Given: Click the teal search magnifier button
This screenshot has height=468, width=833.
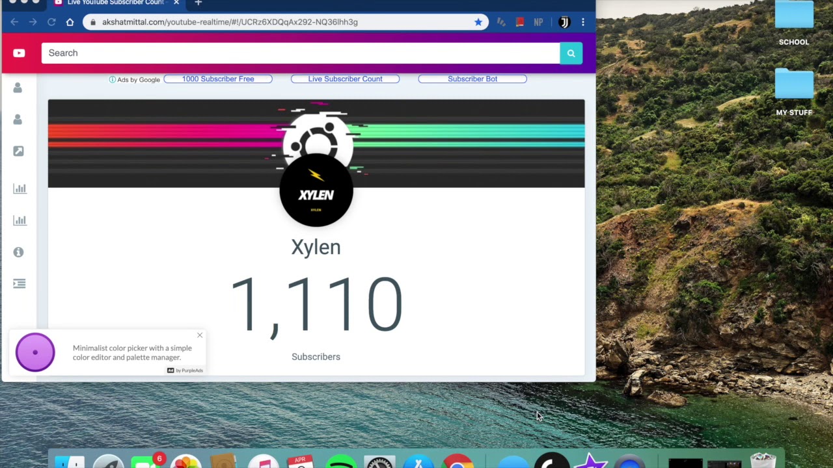Looking at the screenshot, I should (x=571, y=53).
